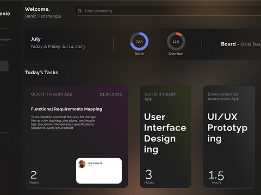Click the July month title
The image size is (261, 195).
35,39
